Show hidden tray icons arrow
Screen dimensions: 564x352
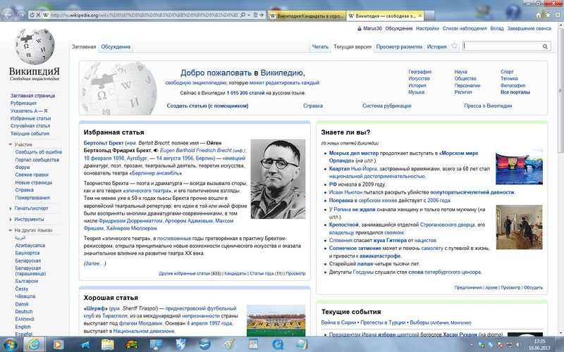[472, 345]
